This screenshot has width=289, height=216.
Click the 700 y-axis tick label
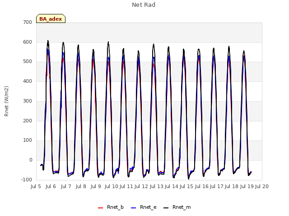28,22
